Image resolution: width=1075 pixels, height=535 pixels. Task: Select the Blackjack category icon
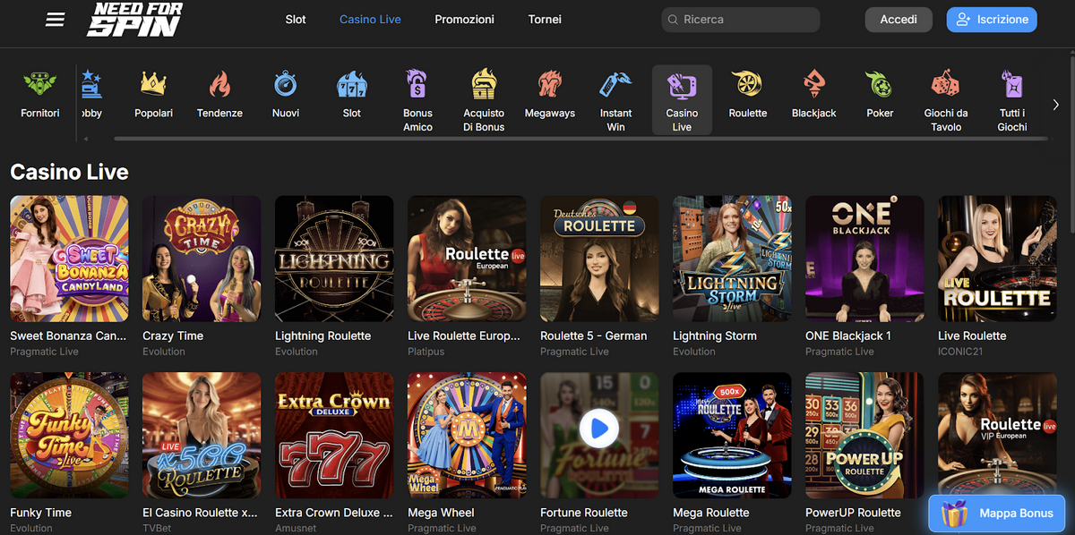tap(814, 95)
